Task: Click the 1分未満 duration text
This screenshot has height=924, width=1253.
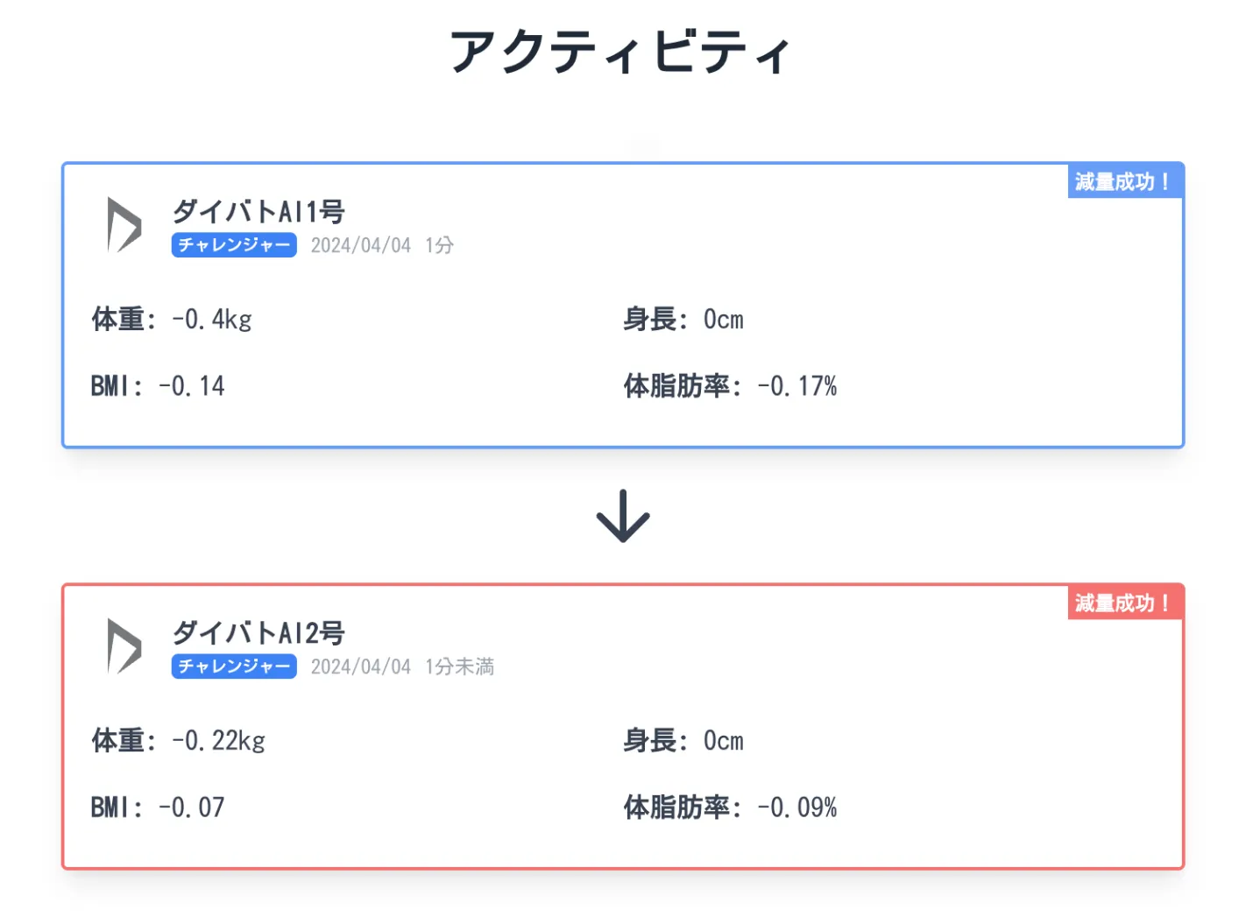Action: tap(459, 667)
